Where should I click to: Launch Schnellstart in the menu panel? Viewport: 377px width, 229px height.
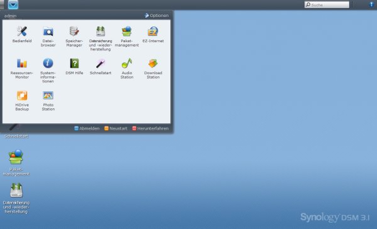(101, 64)
